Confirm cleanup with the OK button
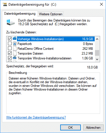The height and width of the screenshot is (133, 106). point(70,128)
